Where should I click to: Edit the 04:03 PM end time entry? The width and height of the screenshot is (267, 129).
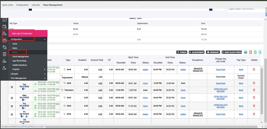tap(170, 106)
